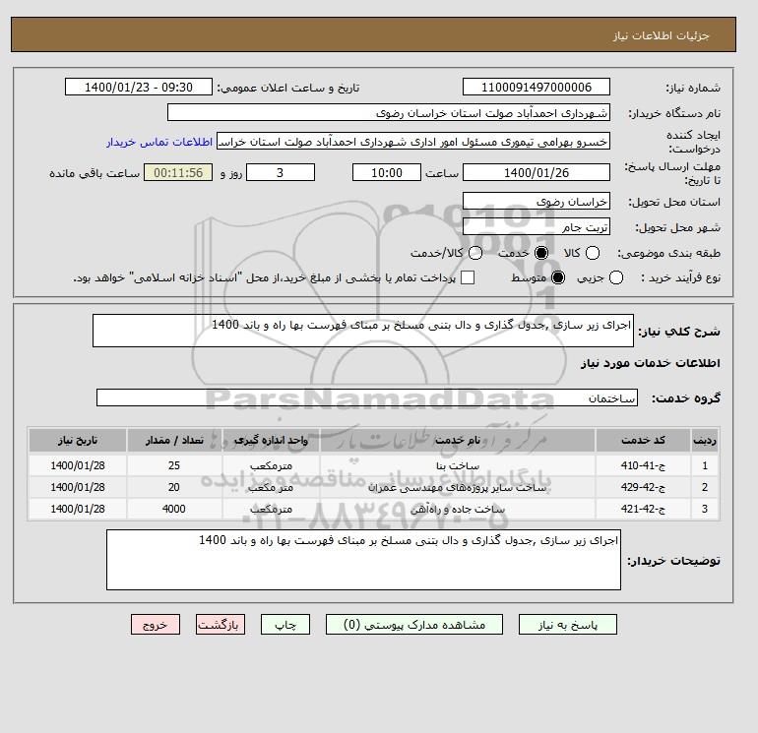
Task: Click the quantity 4000 cell
Action: tap(174, 509)
